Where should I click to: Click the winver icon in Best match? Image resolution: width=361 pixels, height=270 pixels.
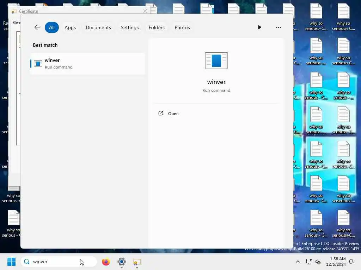[x=38, y=64]
